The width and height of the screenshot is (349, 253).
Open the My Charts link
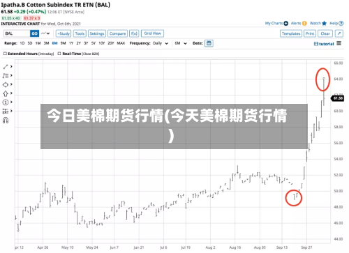tap(274, 23)
